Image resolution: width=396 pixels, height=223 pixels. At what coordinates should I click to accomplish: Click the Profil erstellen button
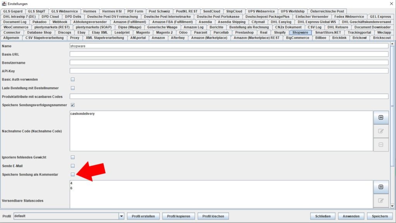pyautogui.click(x=143, y=216)
